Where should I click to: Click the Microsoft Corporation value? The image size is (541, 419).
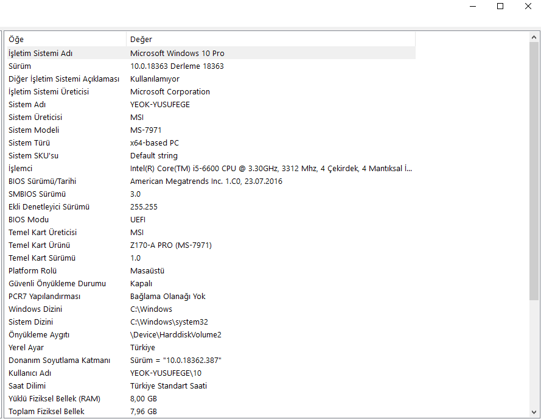point(170,91)
